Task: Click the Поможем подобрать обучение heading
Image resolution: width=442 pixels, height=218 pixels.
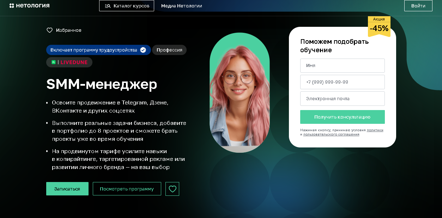Action: (x=334, y=46)
